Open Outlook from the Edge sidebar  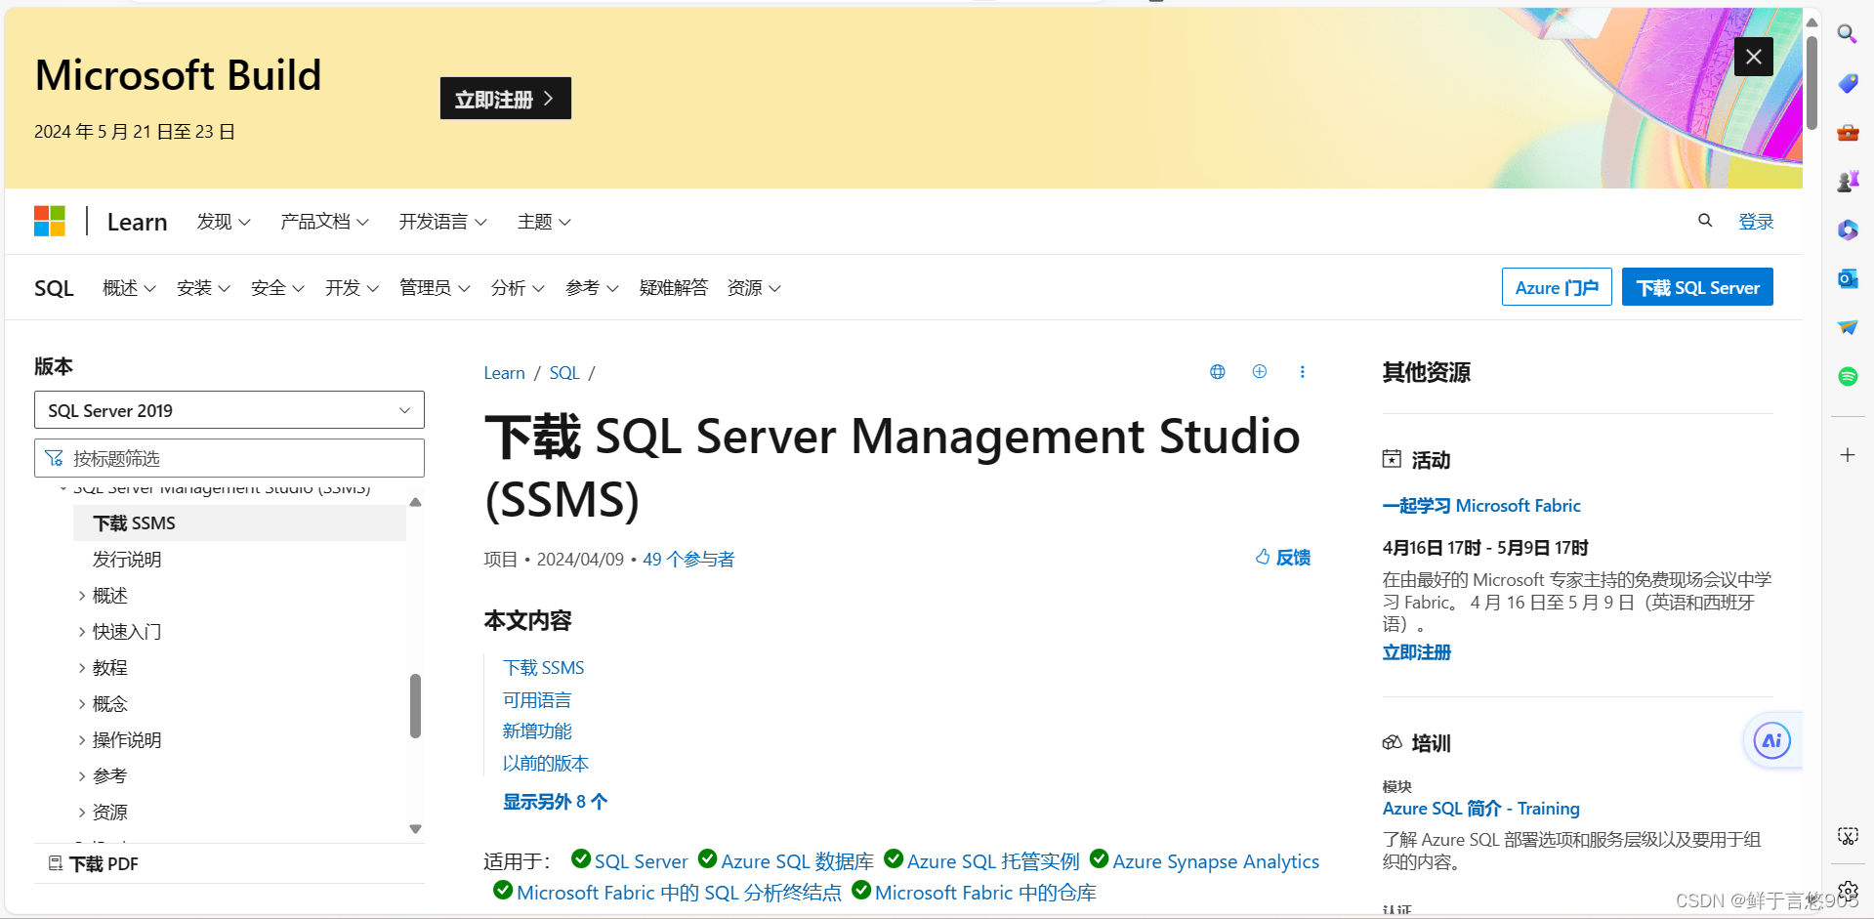1847,278
